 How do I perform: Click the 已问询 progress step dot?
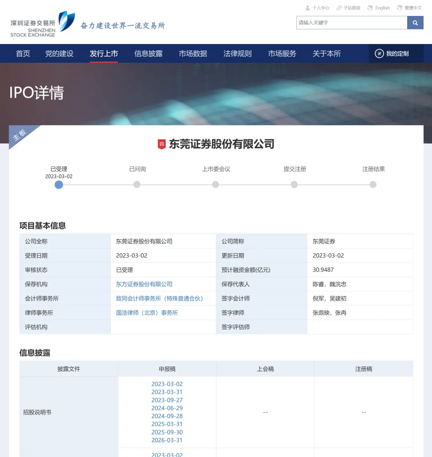coord(137,184)
